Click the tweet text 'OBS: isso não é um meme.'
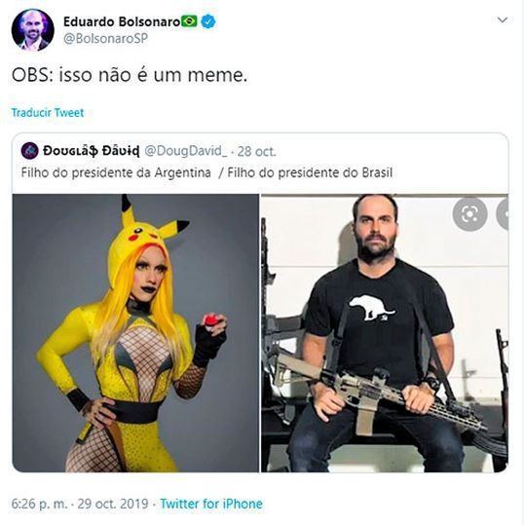The image size is (524, 525). click(x=130, y=74)
